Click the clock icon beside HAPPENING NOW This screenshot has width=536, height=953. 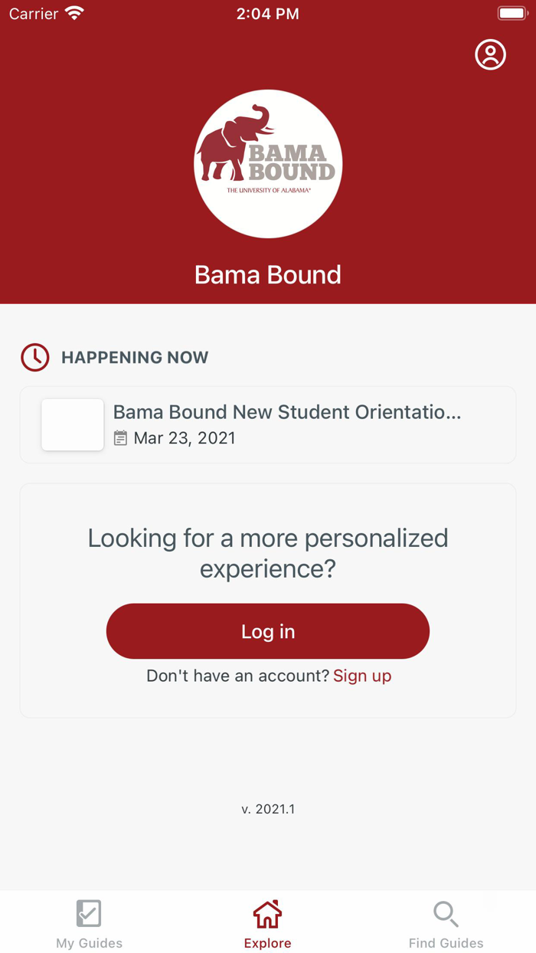pos(35,357)
